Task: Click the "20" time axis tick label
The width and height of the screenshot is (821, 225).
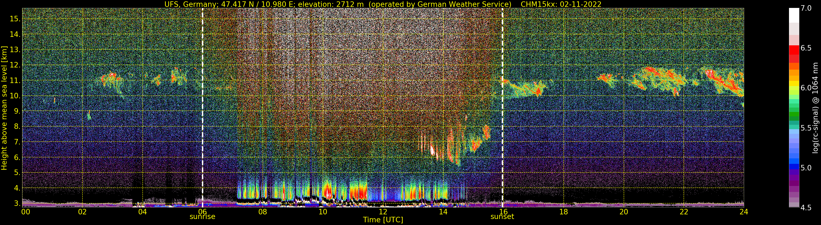Action: [x=624, y=212]
